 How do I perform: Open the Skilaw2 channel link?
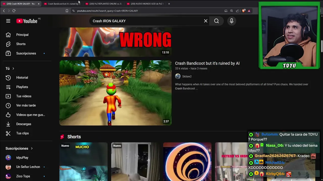[x=187, y=76]
